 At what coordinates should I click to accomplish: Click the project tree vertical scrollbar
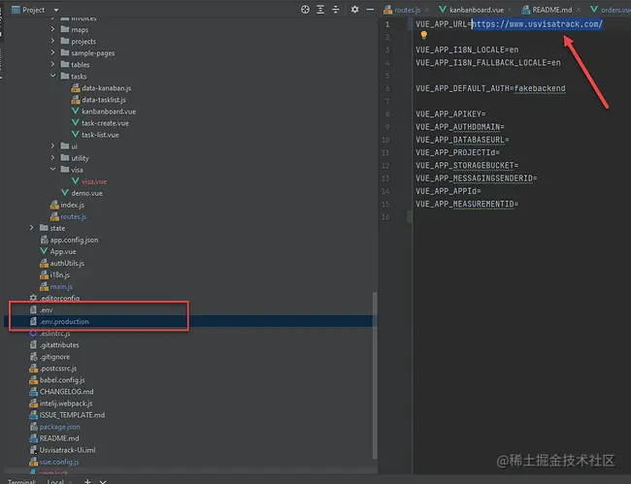(375, 375)
